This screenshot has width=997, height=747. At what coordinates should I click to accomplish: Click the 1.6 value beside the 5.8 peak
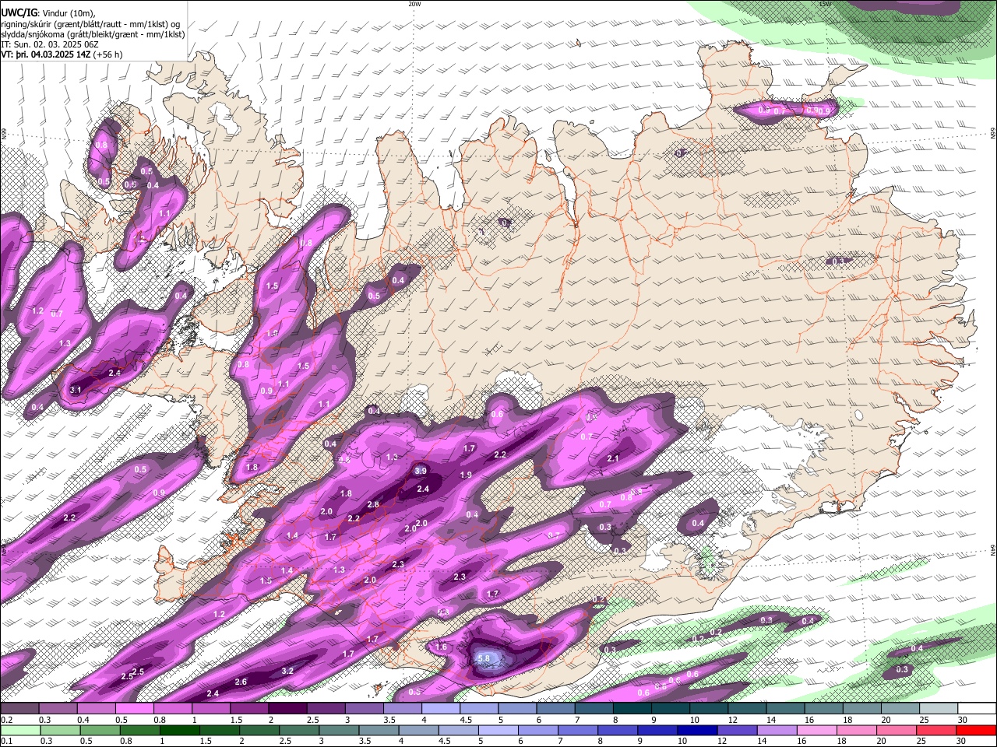pyautogui.click(x=442, y=647)
